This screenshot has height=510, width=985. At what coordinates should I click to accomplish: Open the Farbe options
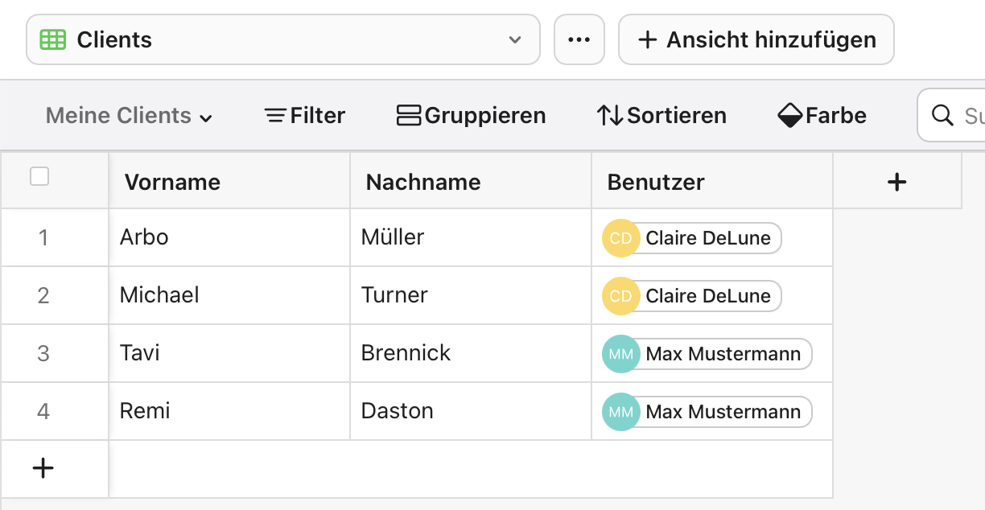click(x=821, y=115)
